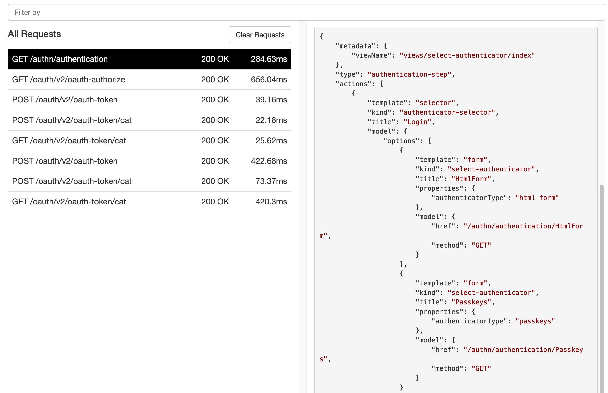The width and height of the screenshot is (608, 393).
Task: Click the "html-form" authenticatorType value
Action: [537, 198]
